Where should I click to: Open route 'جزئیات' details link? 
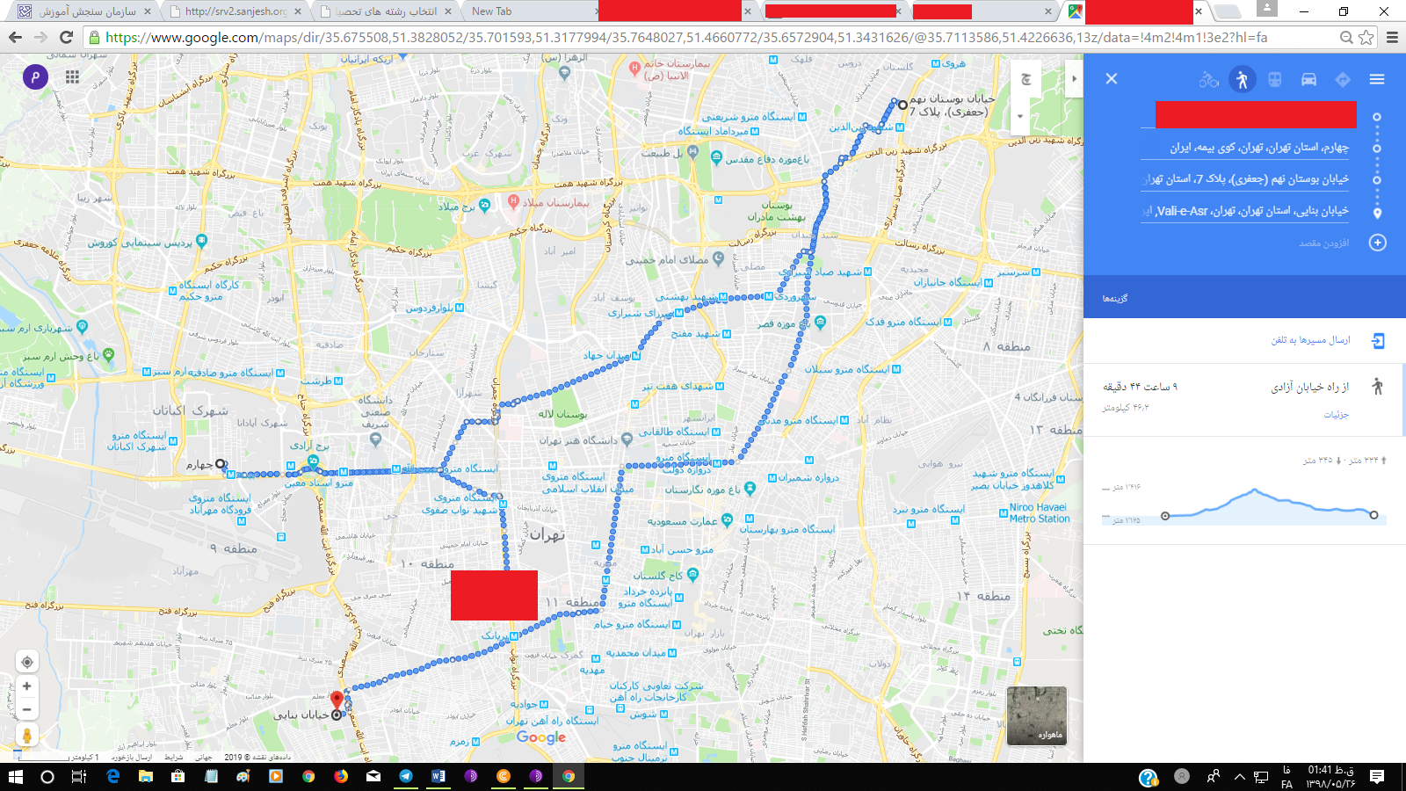pos(1337,415)
